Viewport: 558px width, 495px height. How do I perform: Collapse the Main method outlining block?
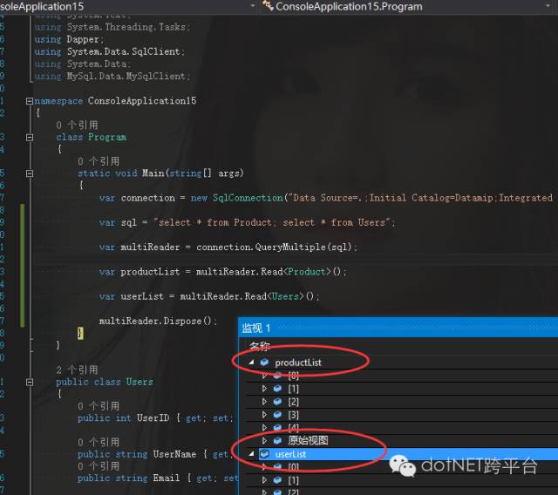(30, 173)
